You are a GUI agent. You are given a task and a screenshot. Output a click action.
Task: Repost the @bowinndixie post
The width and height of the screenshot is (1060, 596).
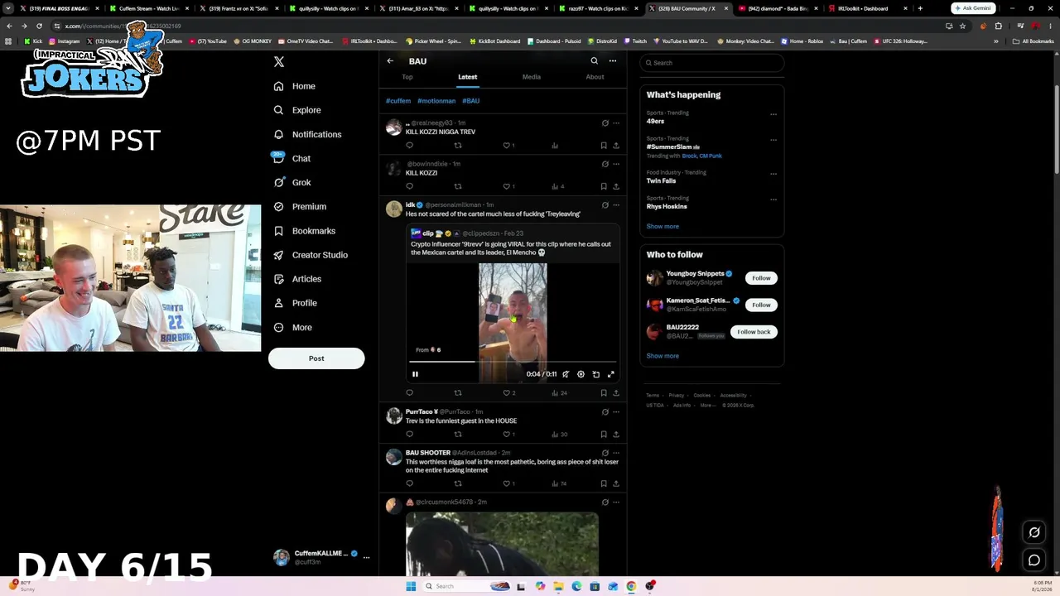(x=458, y=186)
